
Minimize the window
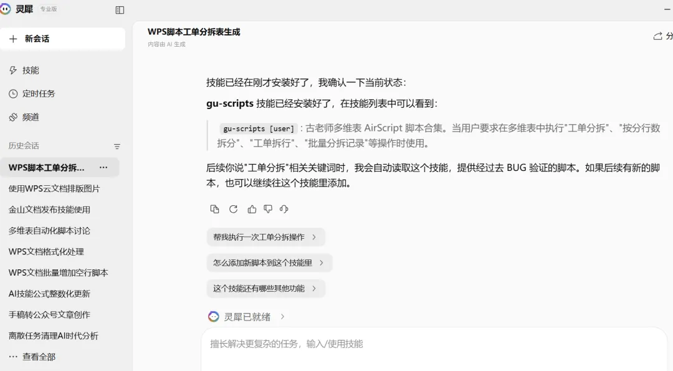pyautogui.click(x=668, y=9)
